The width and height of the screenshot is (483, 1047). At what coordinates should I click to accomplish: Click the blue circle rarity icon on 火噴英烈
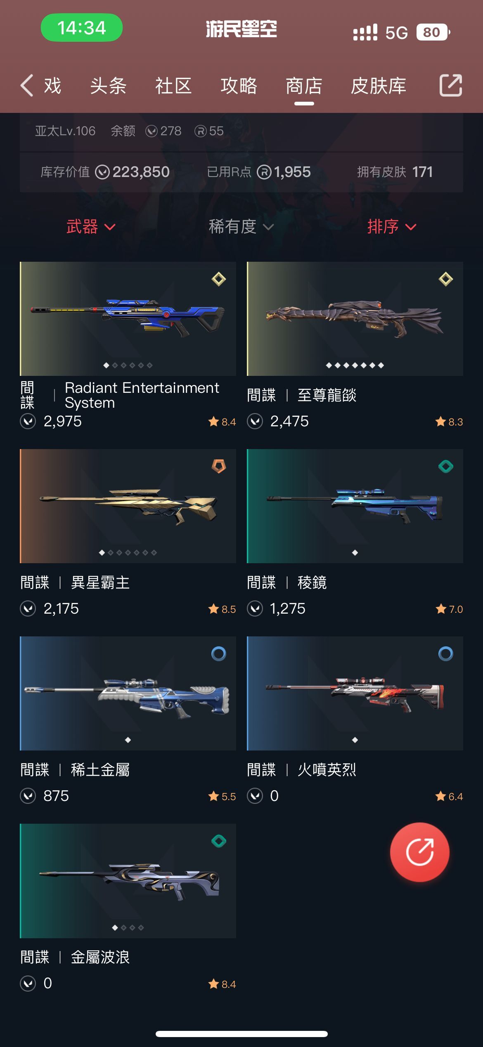pos(446,654)
